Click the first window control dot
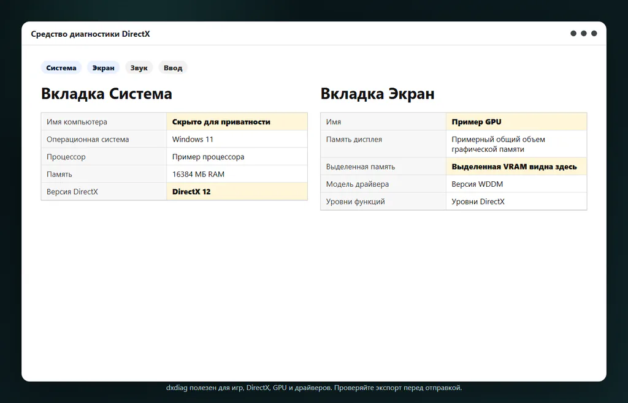 (x=573, y=33)
